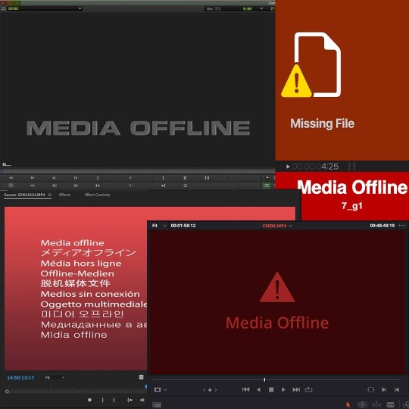Click next-marker right angle bracket in Resolve
The width and height of the screenshot is (409, 409).
click(216, 390)
